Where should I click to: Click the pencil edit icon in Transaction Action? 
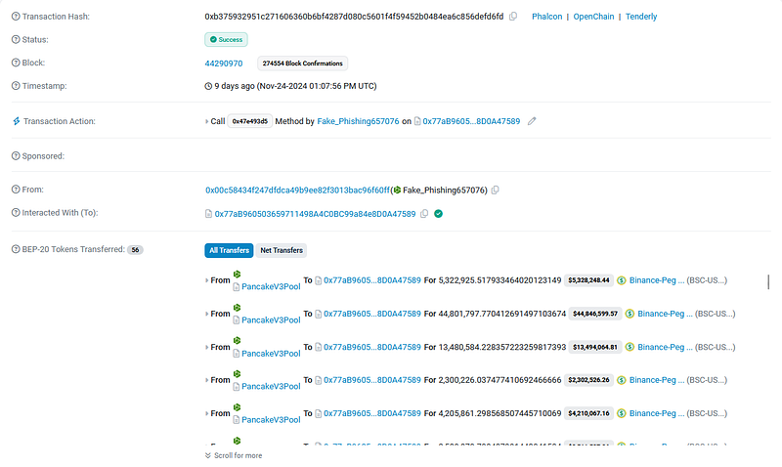coord(532,121)
